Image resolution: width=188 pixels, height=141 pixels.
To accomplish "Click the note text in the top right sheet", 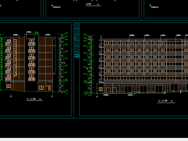I will click(x=154, y=6).
